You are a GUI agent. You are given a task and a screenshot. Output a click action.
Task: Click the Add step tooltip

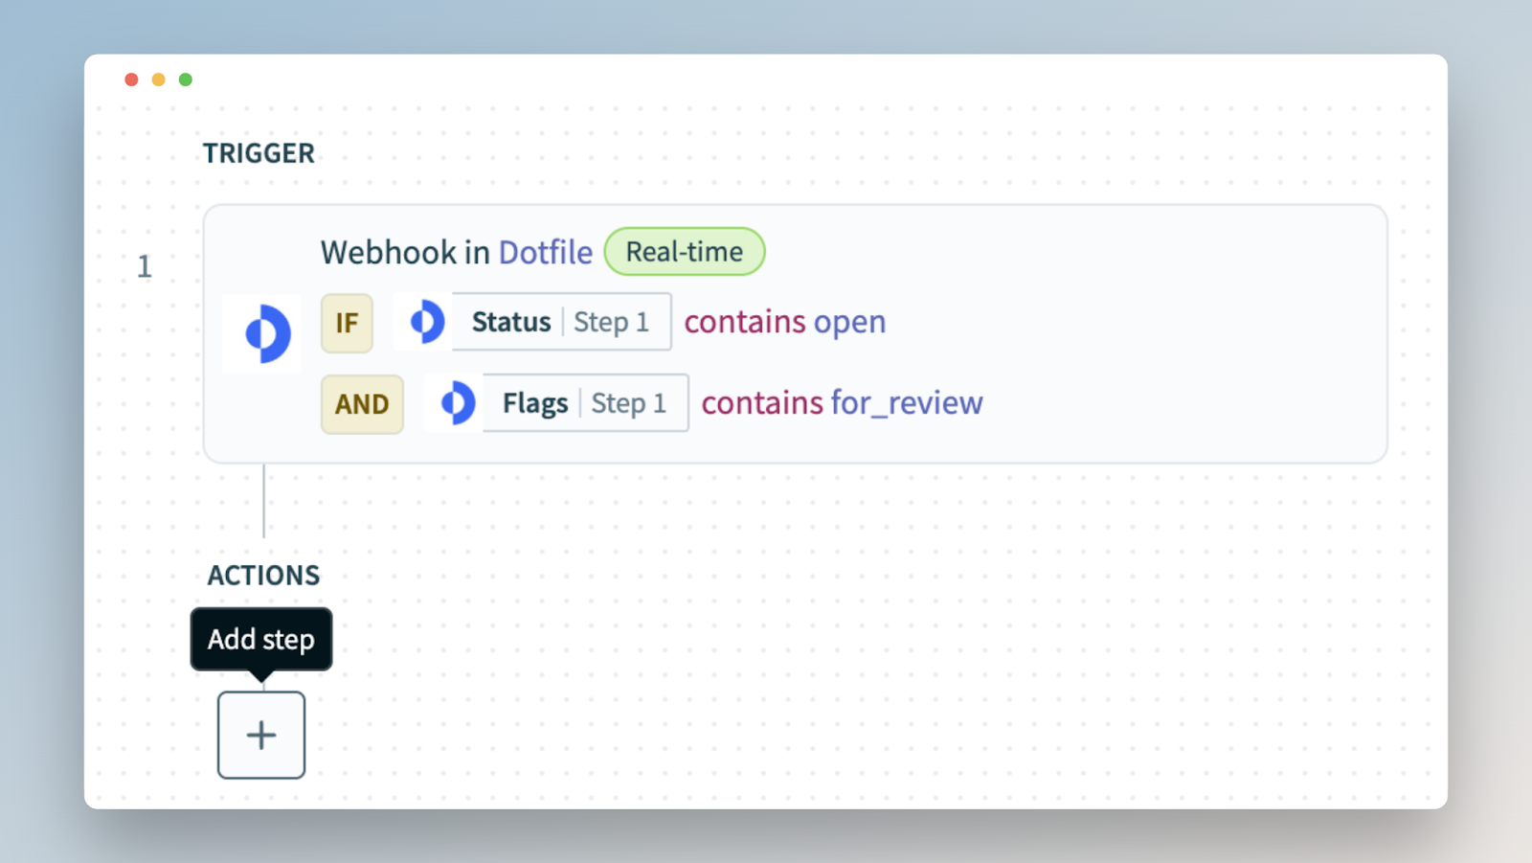point(261,639)
